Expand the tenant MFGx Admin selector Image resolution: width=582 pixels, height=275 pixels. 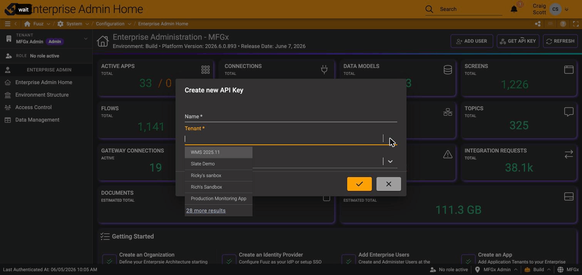(x=85, y=38)
